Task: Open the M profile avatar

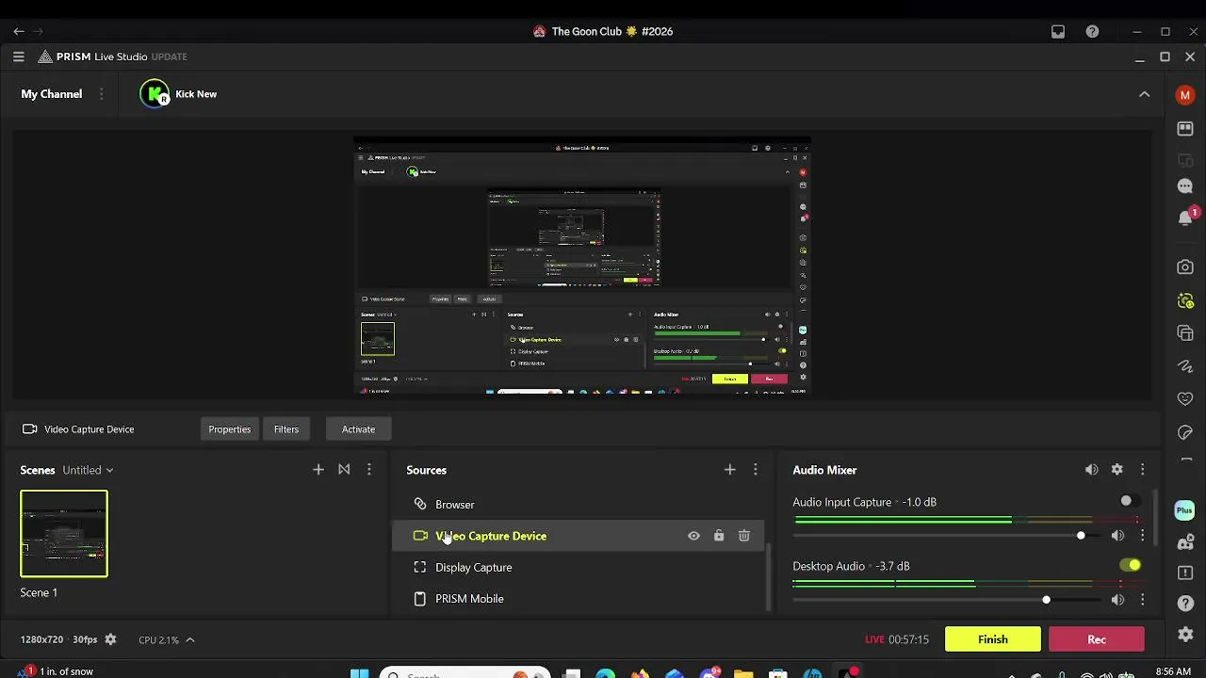Action: pyautogui.click(x=1185, y=95)
